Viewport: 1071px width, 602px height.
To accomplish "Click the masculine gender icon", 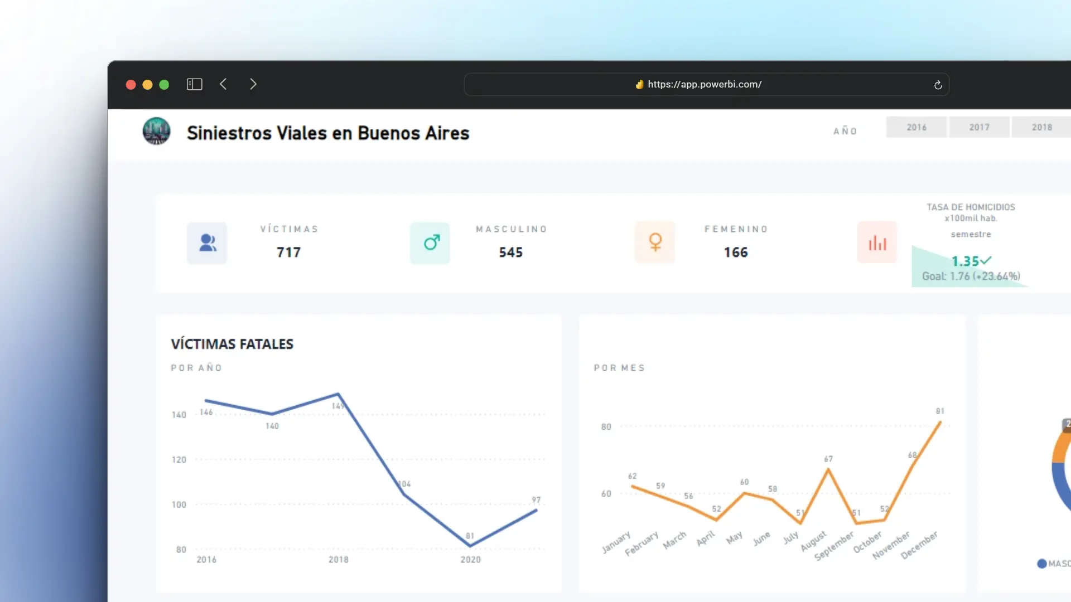I will coord(430,242).
